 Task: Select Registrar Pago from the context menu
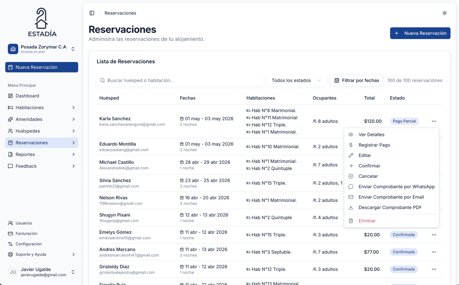pos(391,145)
